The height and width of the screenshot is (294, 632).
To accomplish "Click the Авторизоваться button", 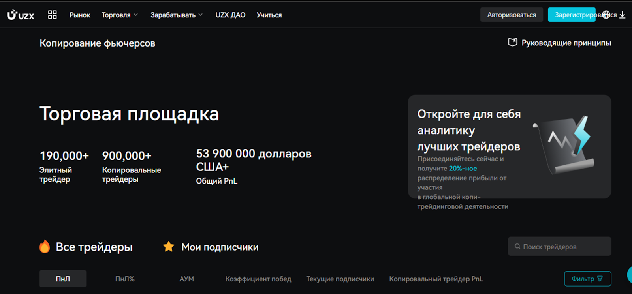I will [x=512, y=15].
